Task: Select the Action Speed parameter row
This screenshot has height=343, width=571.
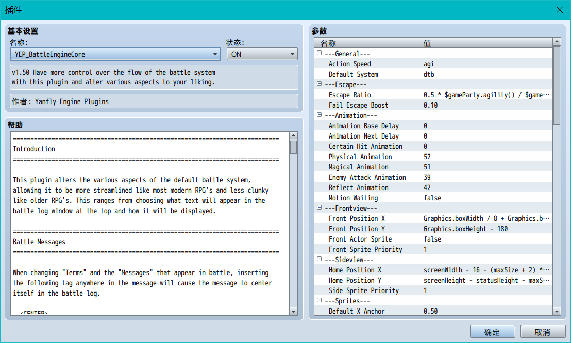Action: click(433, 64)
